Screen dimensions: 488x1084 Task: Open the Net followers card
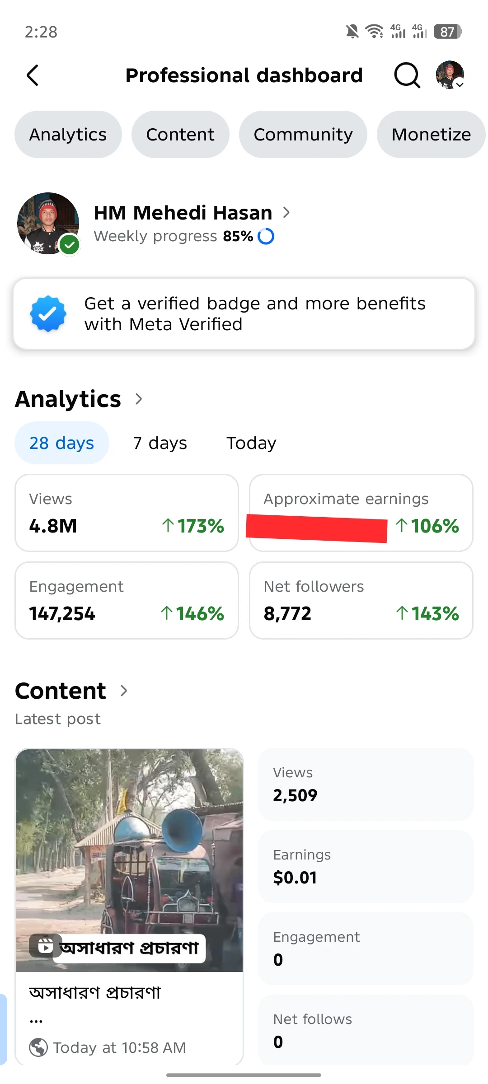click(361, 600)
